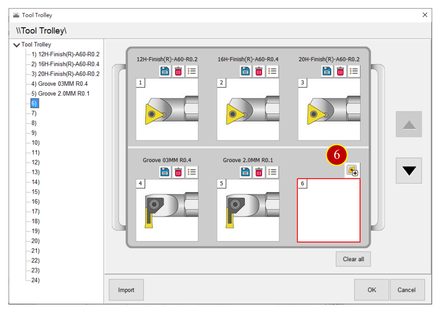Click the Tool Trolley window title icon
This screenshot has width=446, height=315.
click(x=16, y=15)
